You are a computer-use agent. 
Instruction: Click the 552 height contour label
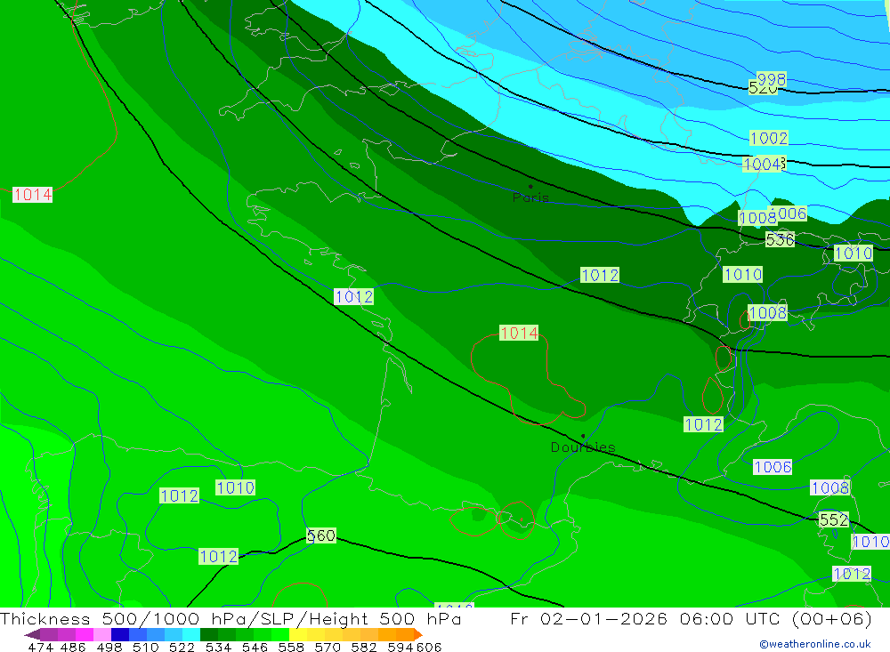834,519
